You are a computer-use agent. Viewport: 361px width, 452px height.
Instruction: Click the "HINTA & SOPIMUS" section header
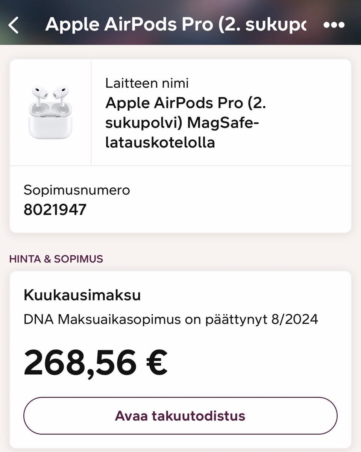coord(56,259)
